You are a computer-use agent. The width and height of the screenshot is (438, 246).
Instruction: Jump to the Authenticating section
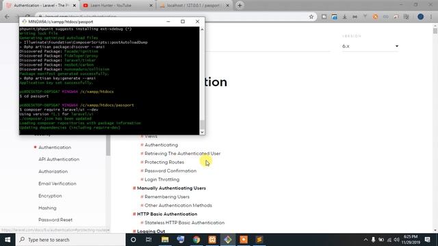pos(162,145)
